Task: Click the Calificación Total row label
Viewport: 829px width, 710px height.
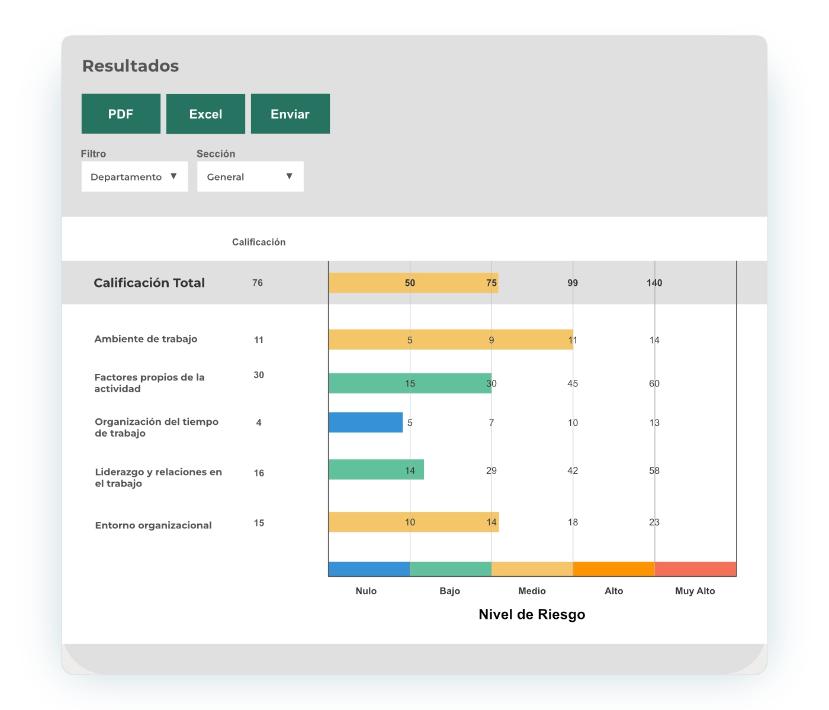Action: click(x=149, y=283)
